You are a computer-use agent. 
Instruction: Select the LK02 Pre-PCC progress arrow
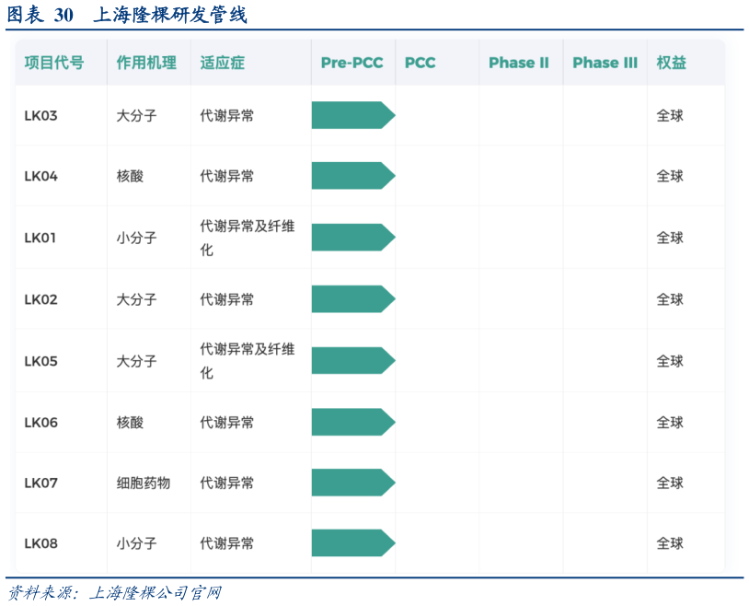(x=353, y=299)
